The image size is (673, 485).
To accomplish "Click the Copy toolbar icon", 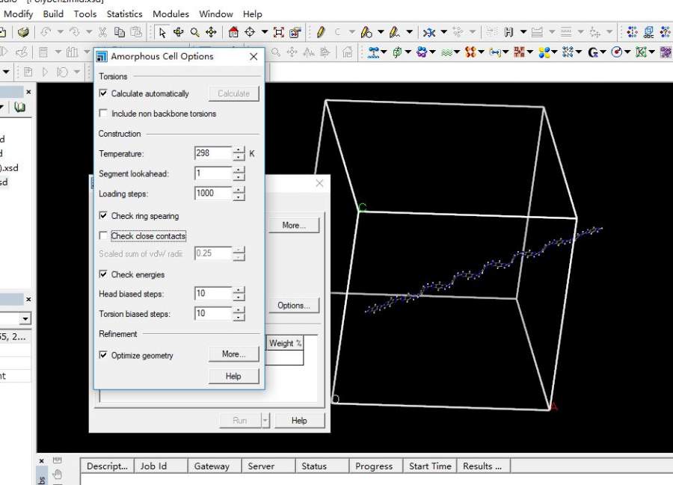I will coord(120,32).
